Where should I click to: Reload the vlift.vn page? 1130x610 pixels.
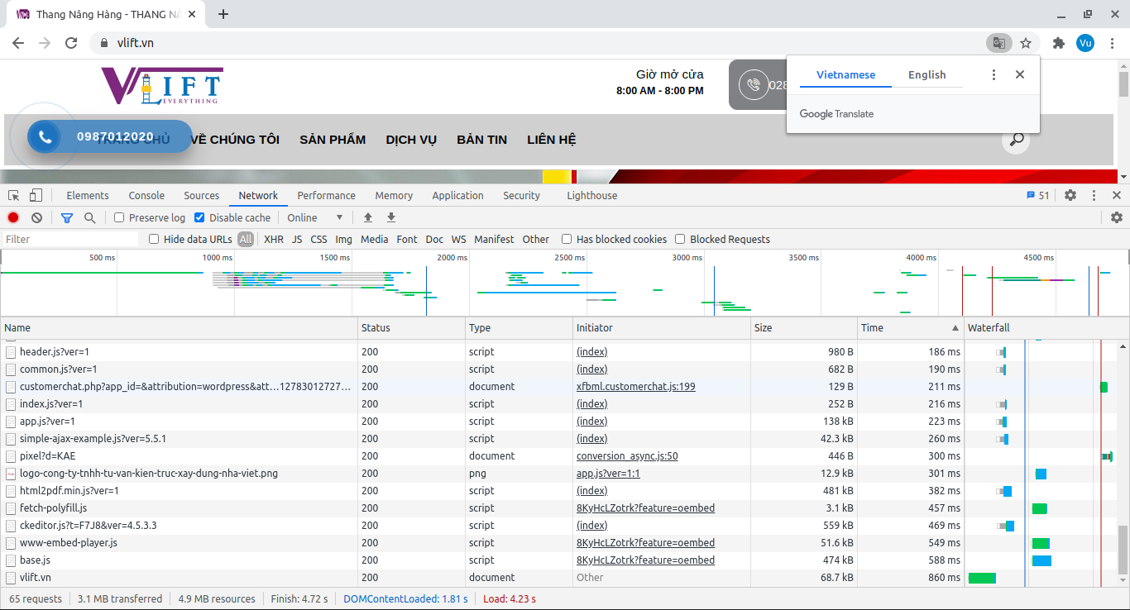click(71, 43)
